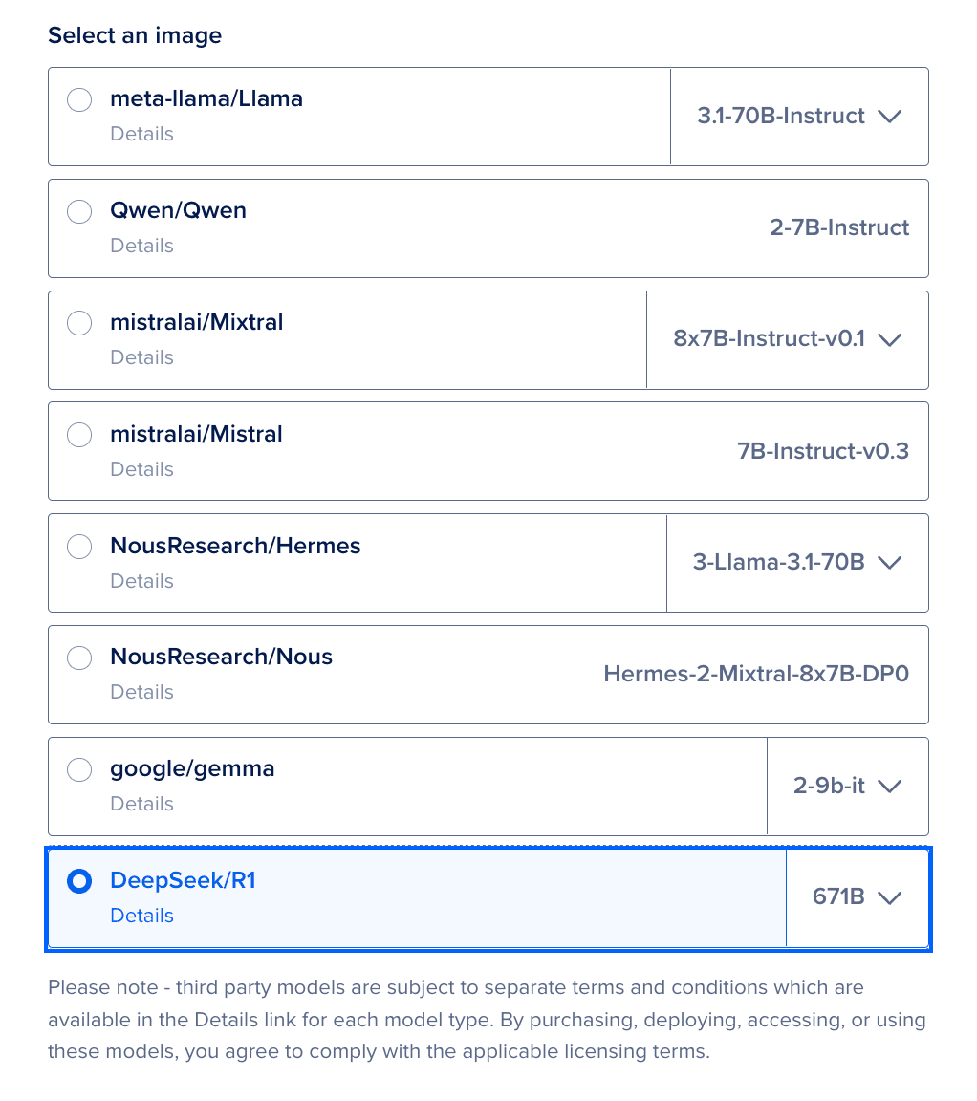The width and height of the screenshot is (977, 1101).
Task: Open the 671B DeepSeek size dropdown
Action: tap(857, 898)
